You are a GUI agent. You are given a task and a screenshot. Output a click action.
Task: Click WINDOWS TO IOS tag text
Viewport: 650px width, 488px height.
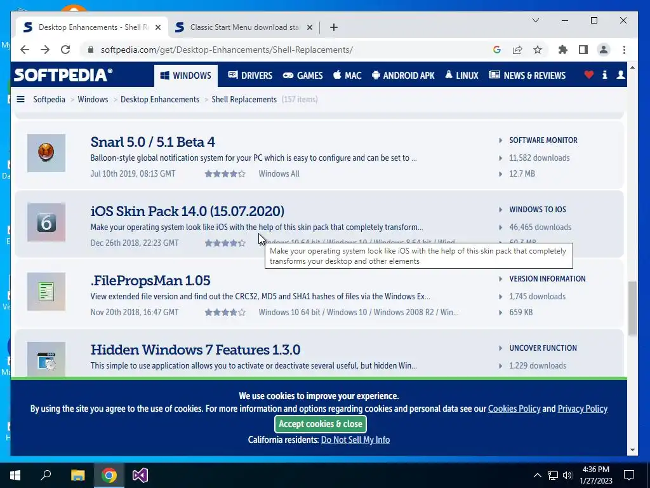[538, 210]
